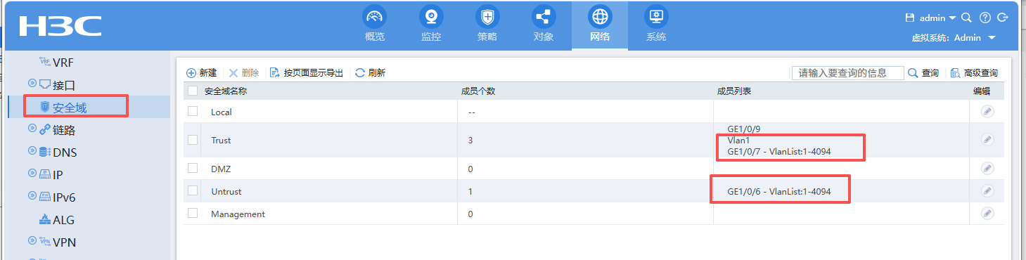Screen dimensions: 1026x260
Task: Click the Untrust zone name
Action: pyautogui.click(x=226, y=191)
